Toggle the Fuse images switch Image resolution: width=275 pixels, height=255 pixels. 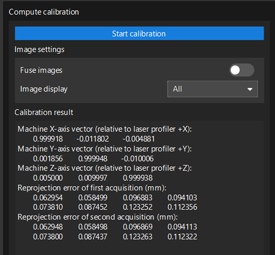(x=241, y=70)
